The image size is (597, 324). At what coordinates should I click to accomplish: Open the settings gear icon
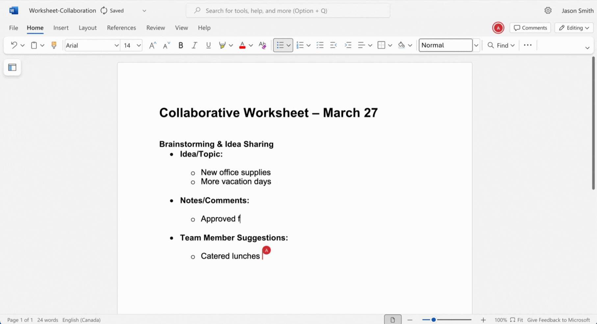(548, 11)
